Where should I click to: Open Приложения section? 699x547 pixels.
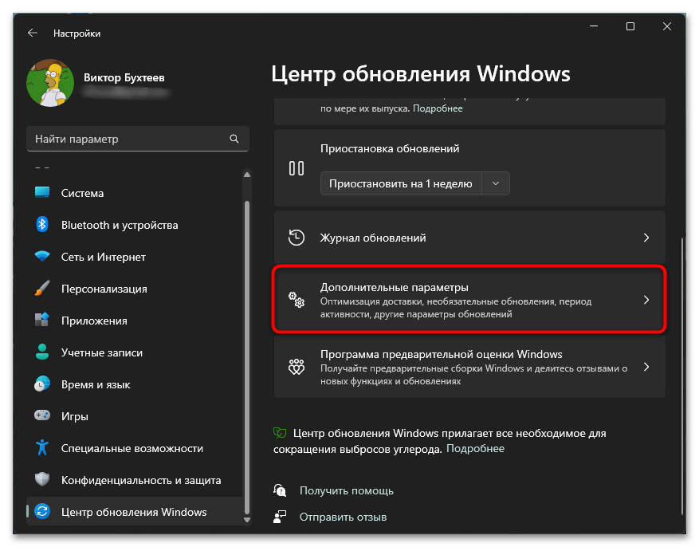(x=135, y=321)
